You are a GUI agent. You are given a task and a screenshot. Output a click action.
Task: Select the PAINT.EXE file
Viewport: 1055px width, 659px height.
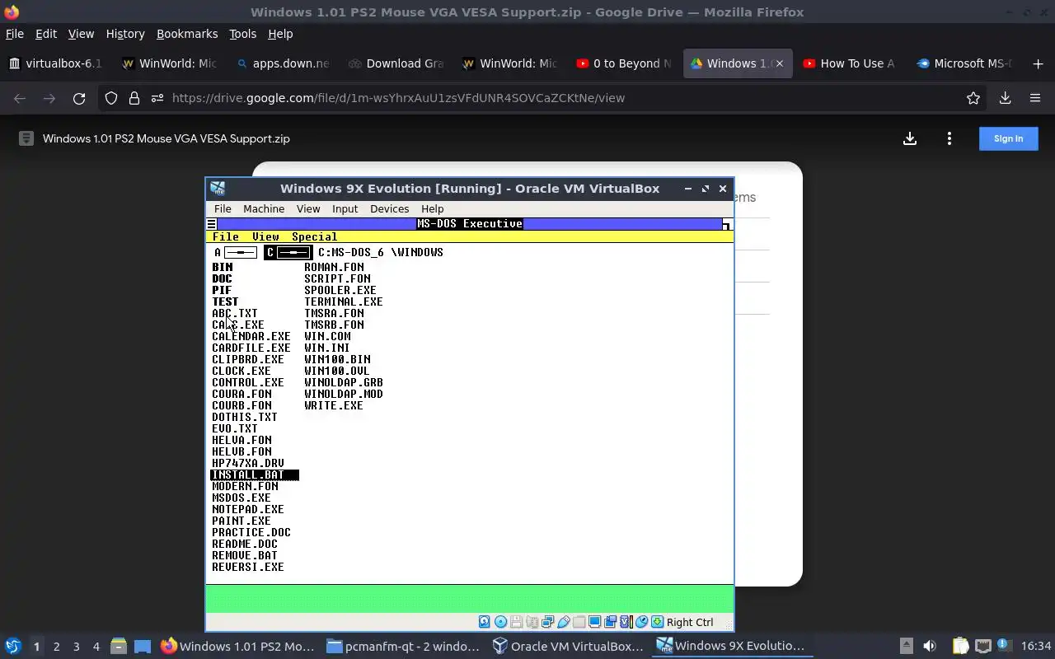click(x=241, y=521)
